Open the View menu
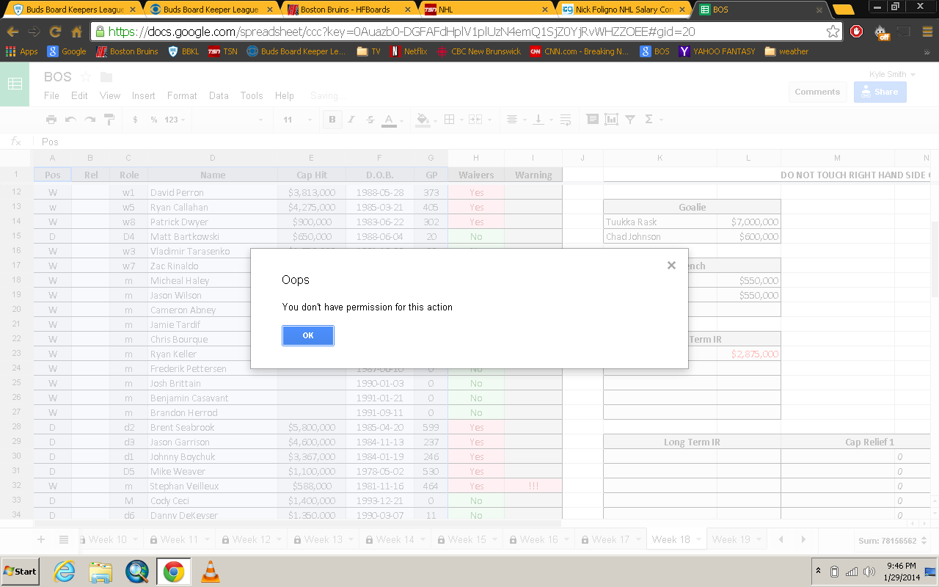Image resolution: width=939 pixels, height=587 pixels. 110,95
